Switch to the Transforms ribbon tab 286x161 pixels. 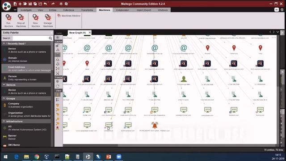coord(87,10)
